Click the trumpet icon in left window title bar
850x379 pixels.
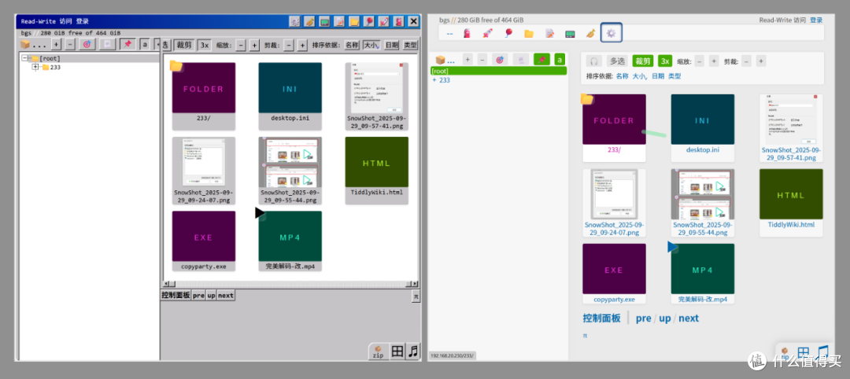pyautogui.click(x=310, y=22)
